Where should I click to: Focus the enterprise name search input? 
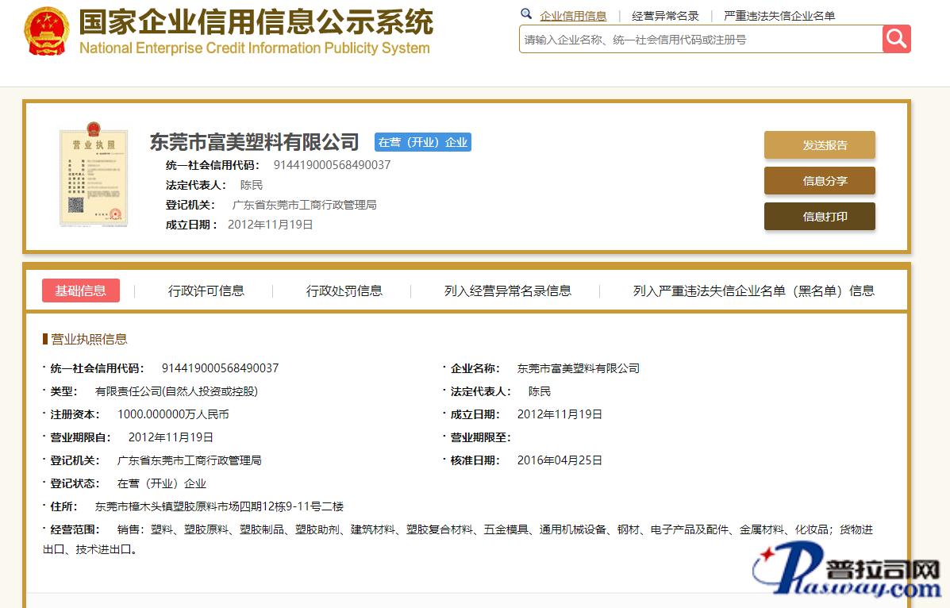(x=701, y=40)
